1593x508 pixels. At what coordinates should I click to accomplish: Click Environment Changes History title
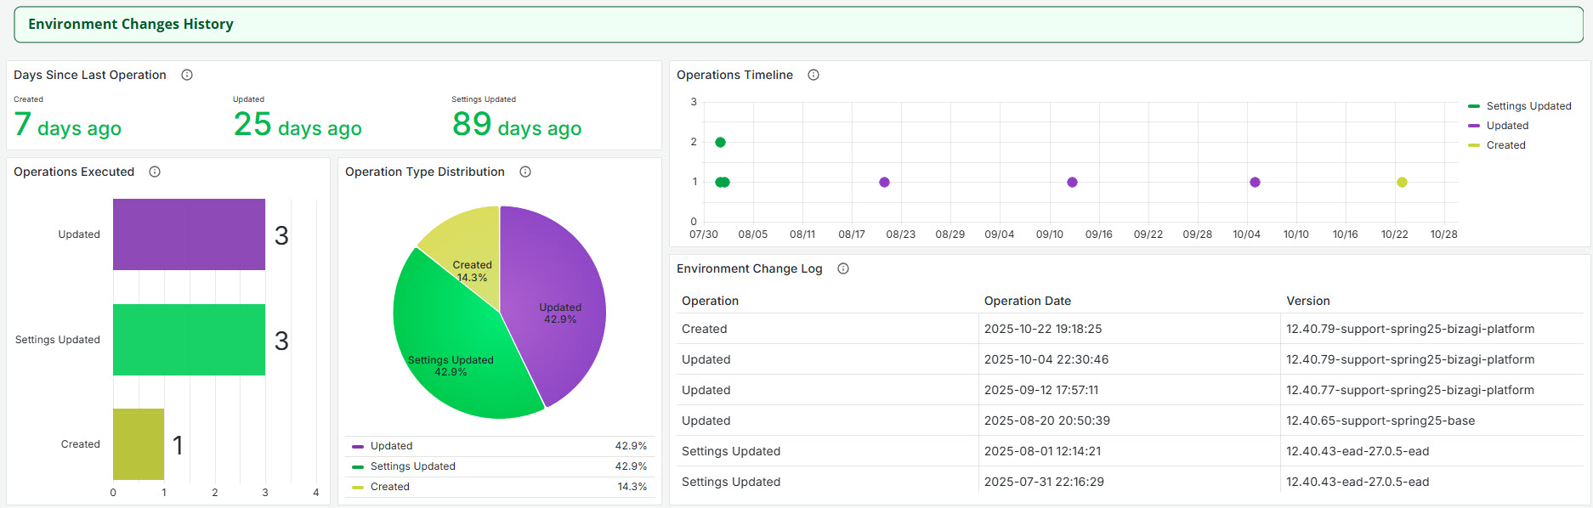tap(131, 24)
